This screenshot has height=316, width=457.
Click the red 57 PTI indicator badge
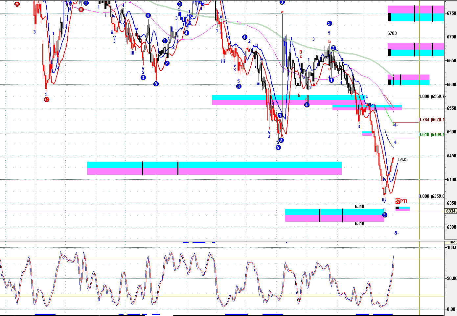398,201
